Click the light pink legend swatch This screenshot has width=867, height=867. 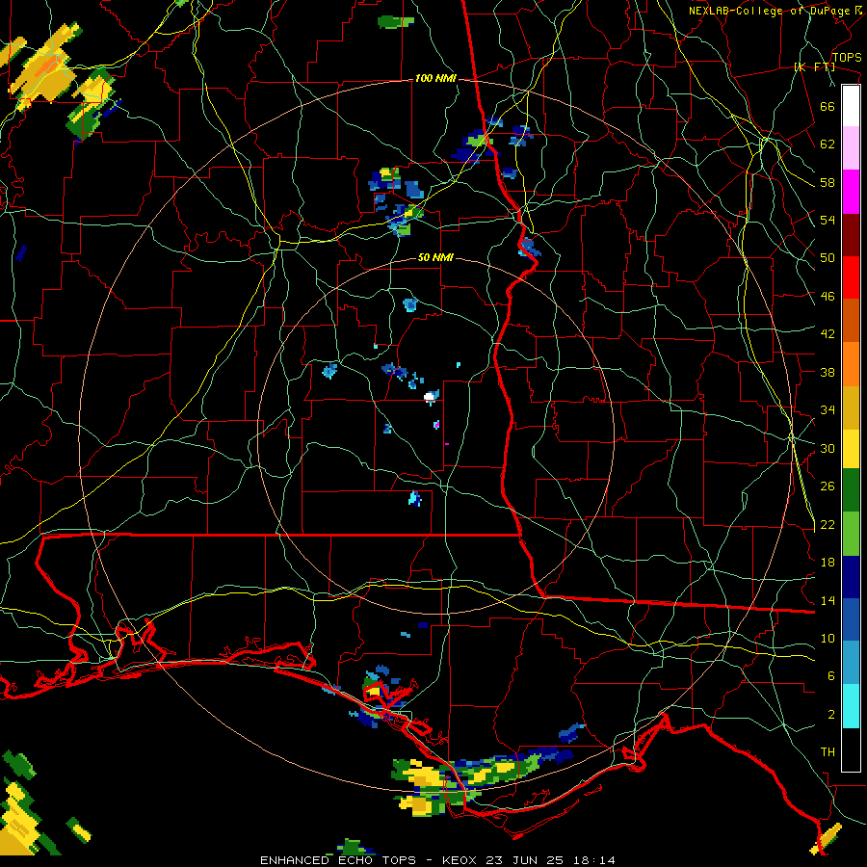pos(851,148)
